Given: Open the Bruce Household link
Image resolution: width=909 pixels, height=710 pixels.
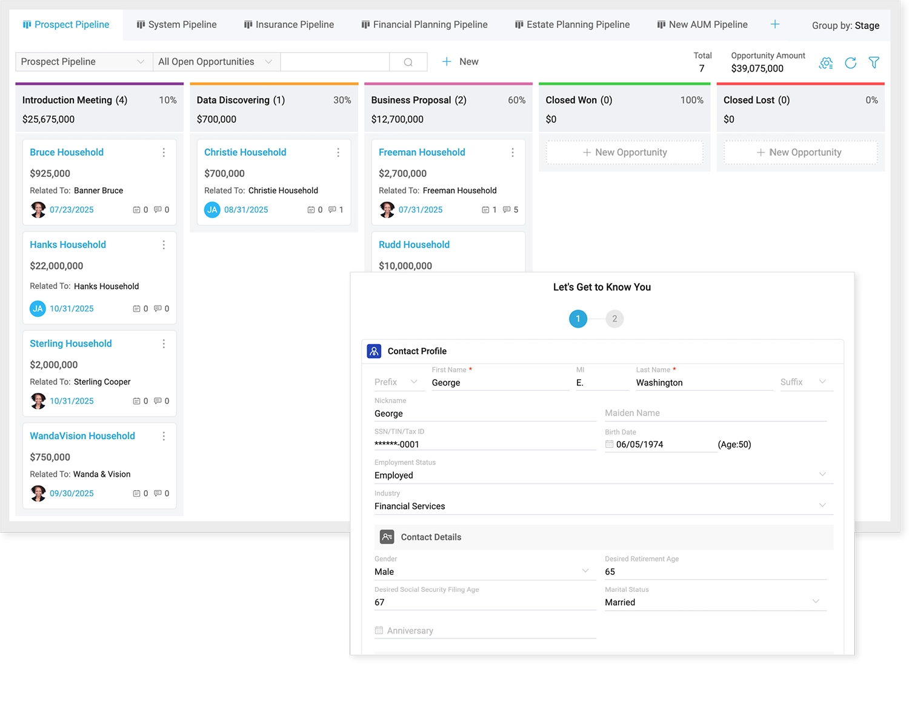Looking at the screenshot, I should (x=67, y=153).
